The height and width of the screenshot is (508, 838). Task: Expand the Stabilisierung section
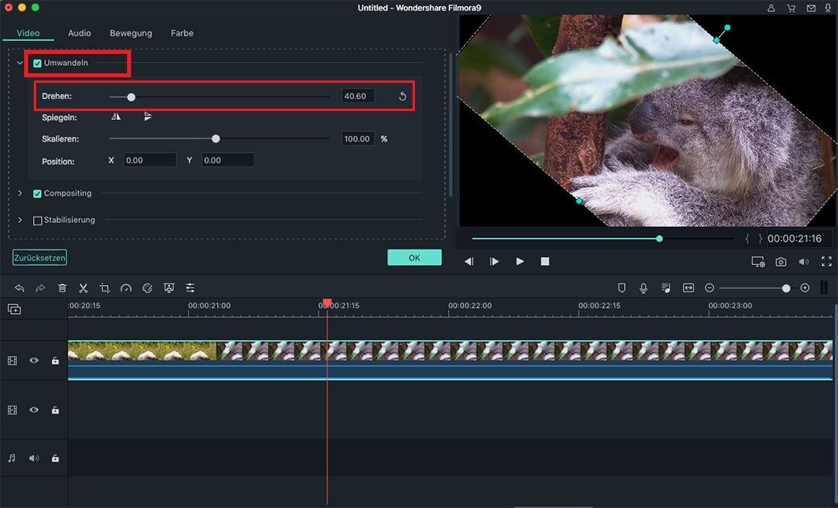pyautogui.click(x=20, y=220)
